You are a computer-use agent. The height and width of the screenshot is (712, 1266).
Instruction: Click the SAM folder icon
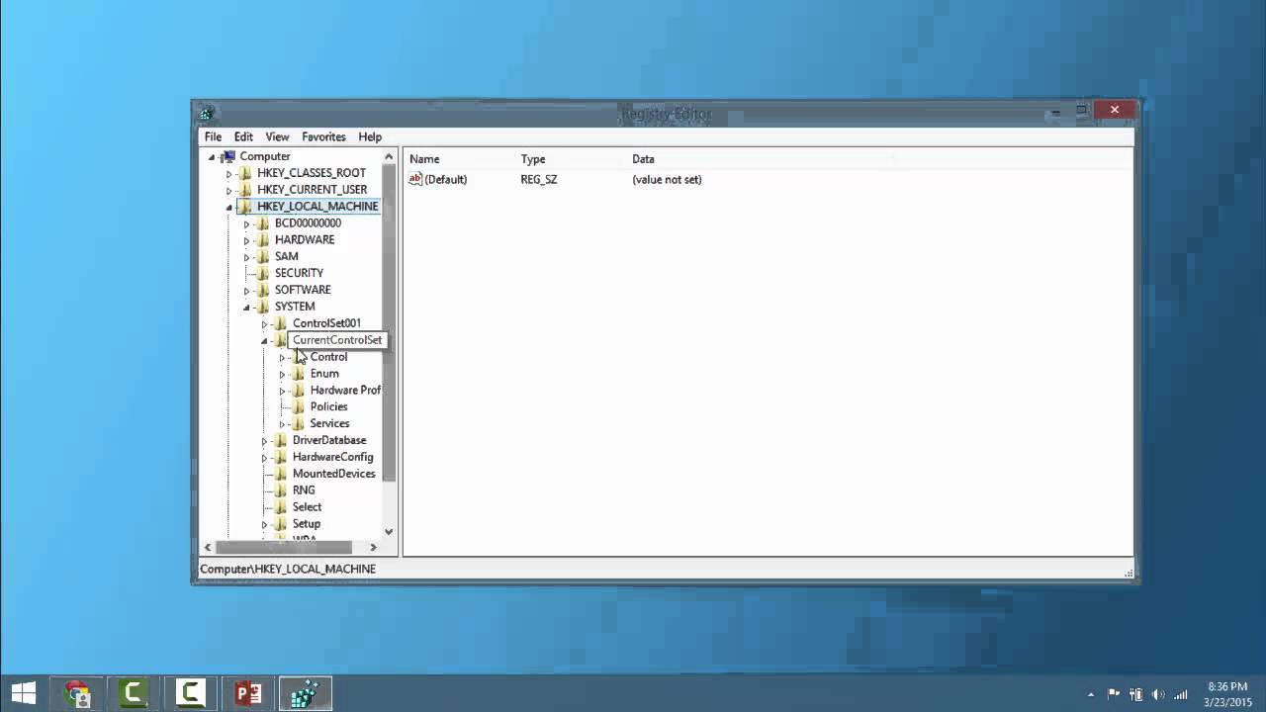[x=263, y=256]
